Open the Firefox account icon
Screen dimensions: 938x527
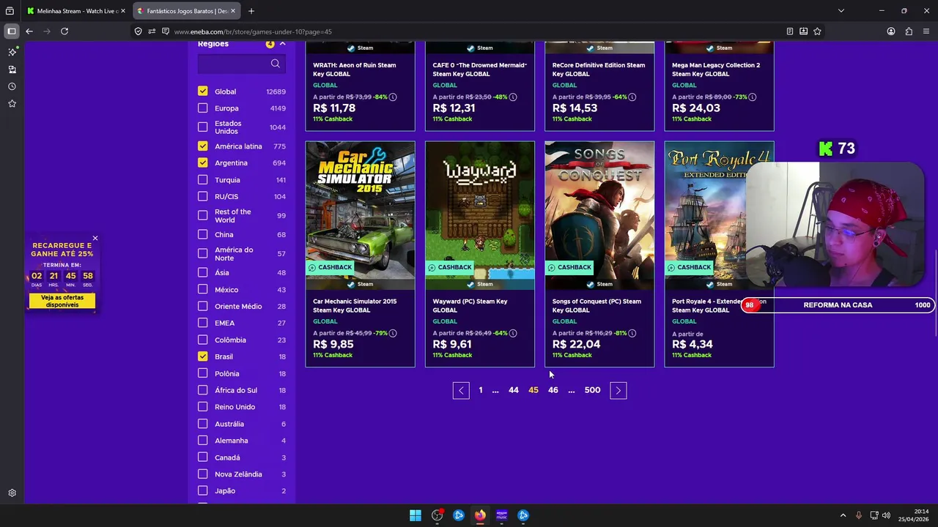coord(891,31)
